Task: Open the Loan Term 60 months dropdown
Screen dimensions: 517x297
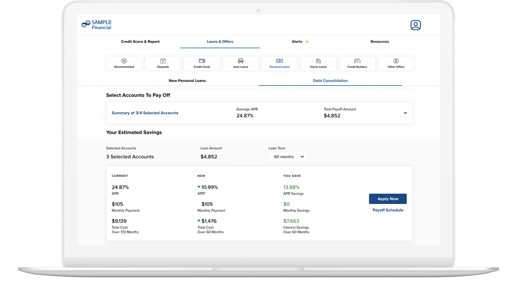Action: coord(288,157)
